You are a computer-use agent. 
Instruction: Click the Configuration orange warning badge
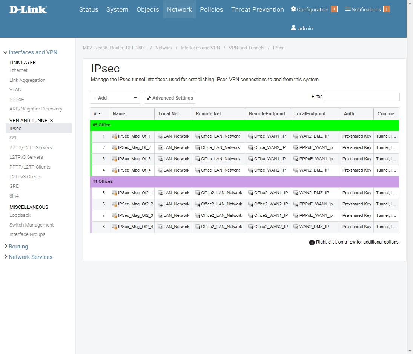(334, 9)
